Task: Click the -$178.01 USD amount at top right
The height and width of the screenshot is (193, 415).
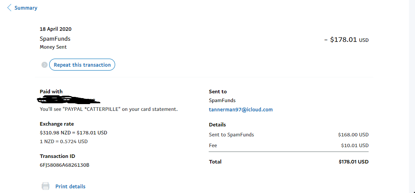Action: click(346, 40)
